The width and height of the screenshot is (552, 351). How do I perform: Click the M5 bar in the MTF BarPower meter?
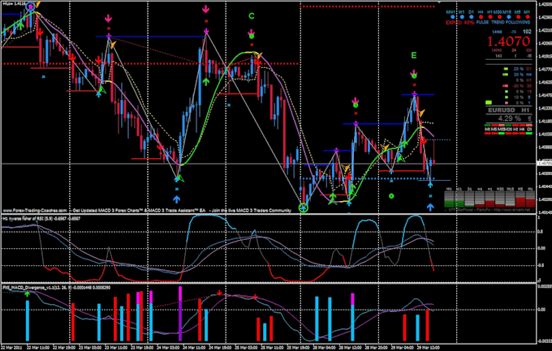[520, 199]
